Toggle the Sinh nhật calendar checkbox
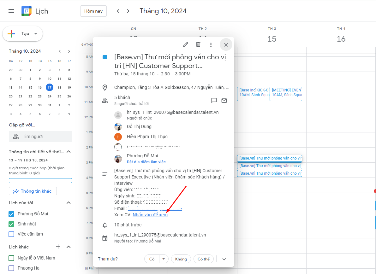This screenshot has width=376, height=274. click(11, 224)
